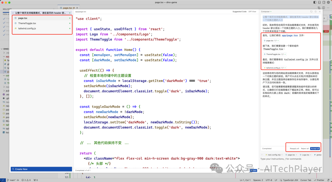Select ThemeToggle.tsx in the file list
332x182 pixels.
tap(27, 23)
